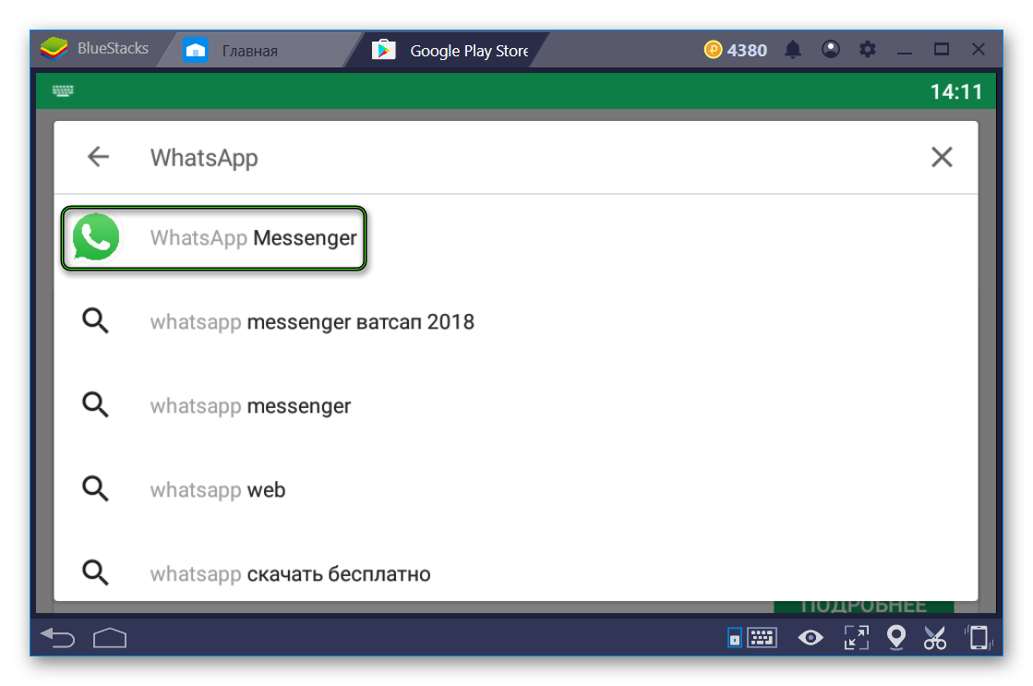This screenshot has height=686, width=1033.
Task: Close the BlueStacks window
Action: point(979,50)
